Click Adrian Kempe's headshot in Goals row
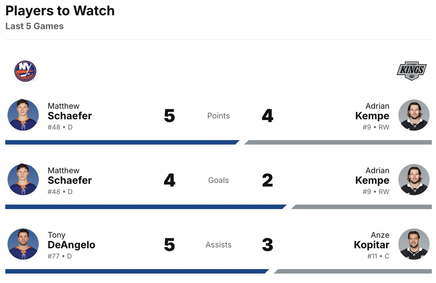Screen dimensions: 436x283 (x=414, y=180)
